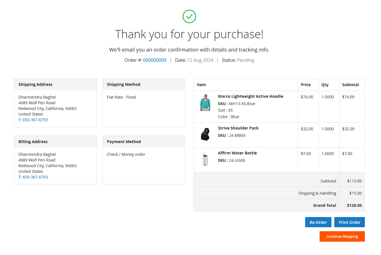Click the shipping address phone number link

pos(35,120)
